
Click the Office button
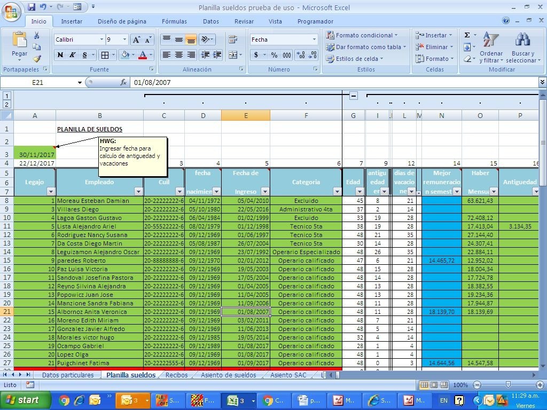[11, 12]
